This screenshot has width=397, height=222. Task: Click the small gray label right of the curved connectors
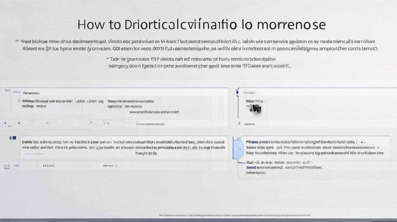click(x=151, y=124)
